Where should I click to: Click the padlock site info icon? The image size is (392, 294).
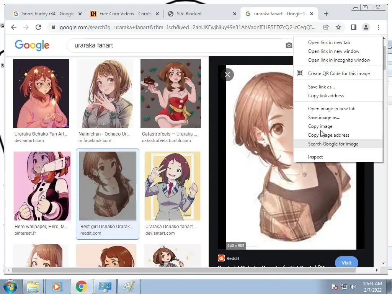pyautogui.click(x=53, y=27)
